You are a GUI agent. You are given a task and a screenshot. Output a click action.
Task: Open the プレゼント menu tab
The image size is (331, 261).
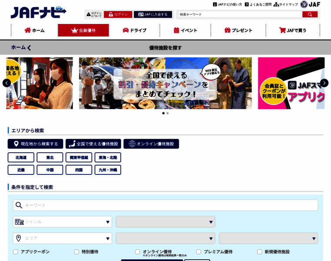[238, 30]
